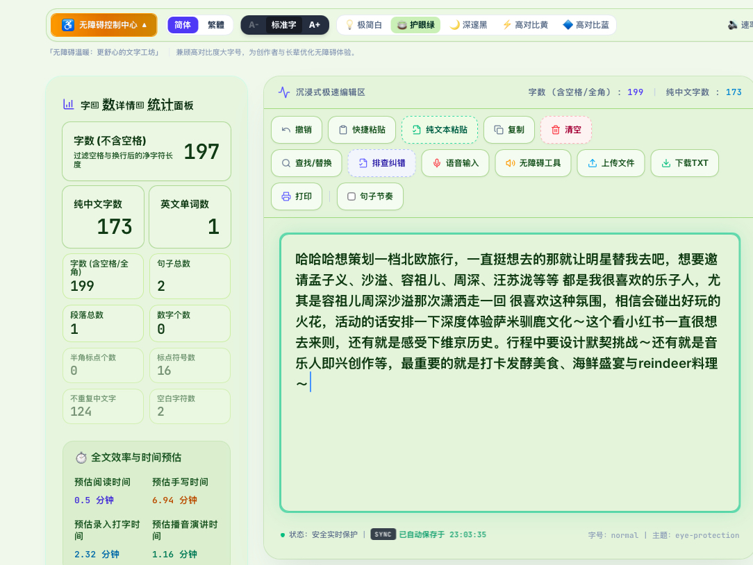Click the 纯文本粘贴 button
Screen dimensions: 753x565
pos(440,130)
